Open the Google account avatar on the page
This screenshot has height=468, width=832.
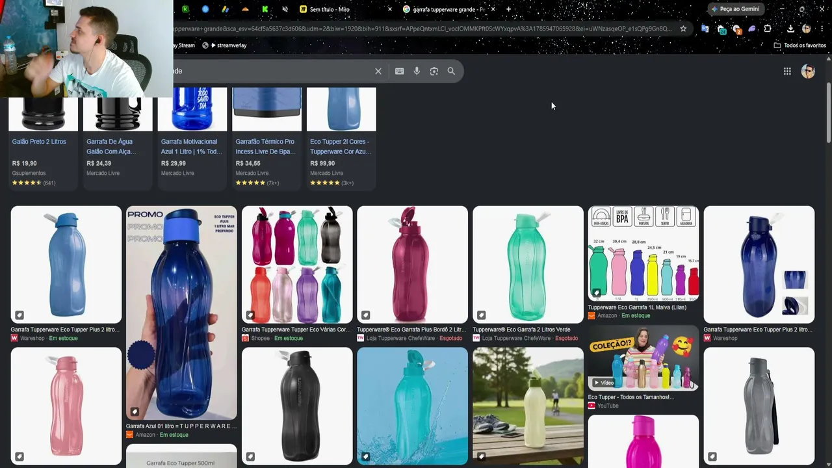(808, 71)
